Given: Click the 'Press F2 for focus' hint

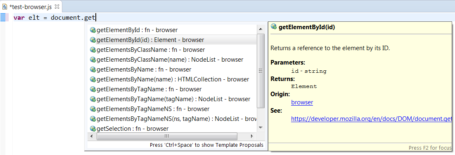Looking at the screenshot, I should [x=430, y=148].
